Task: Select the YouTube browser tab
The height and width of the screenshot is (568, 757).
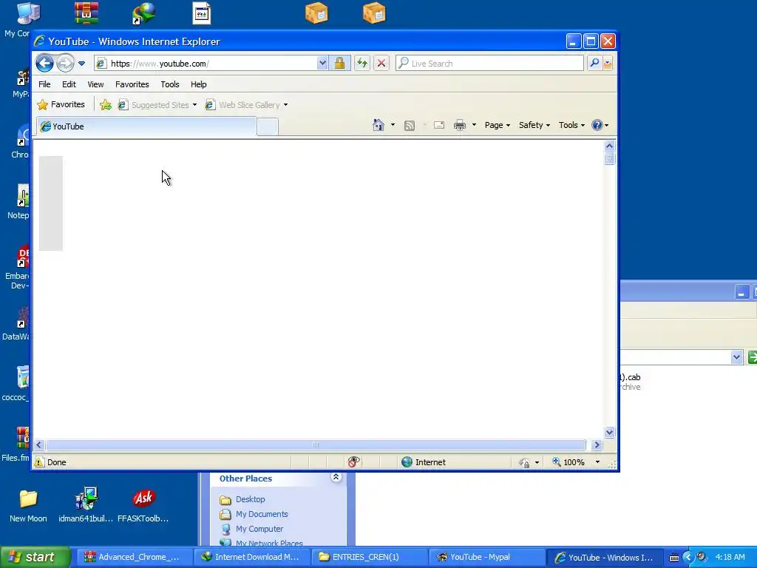Action: coord(146,126)
